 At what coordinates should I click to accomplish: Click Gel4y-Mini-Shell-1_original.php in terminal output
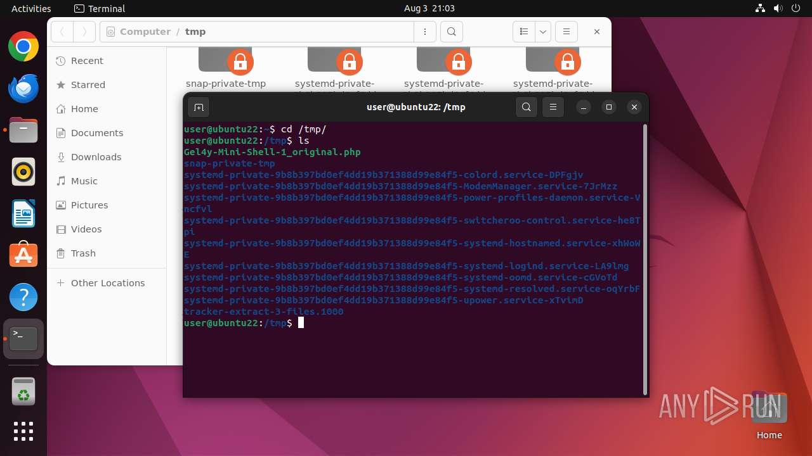[x=272, y=152]
